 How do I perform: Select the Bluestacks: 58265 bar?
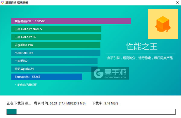coord(47,77)
